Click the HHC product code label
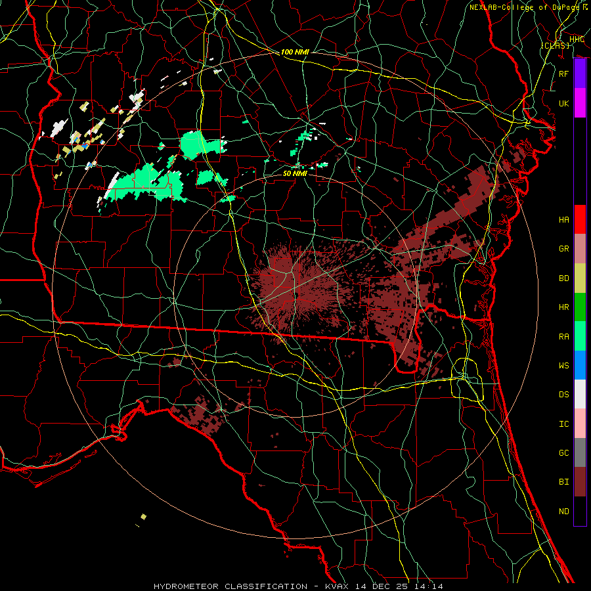Image resolution: width=591 pixels, height=591 pixels. click(x=577, y=39)
